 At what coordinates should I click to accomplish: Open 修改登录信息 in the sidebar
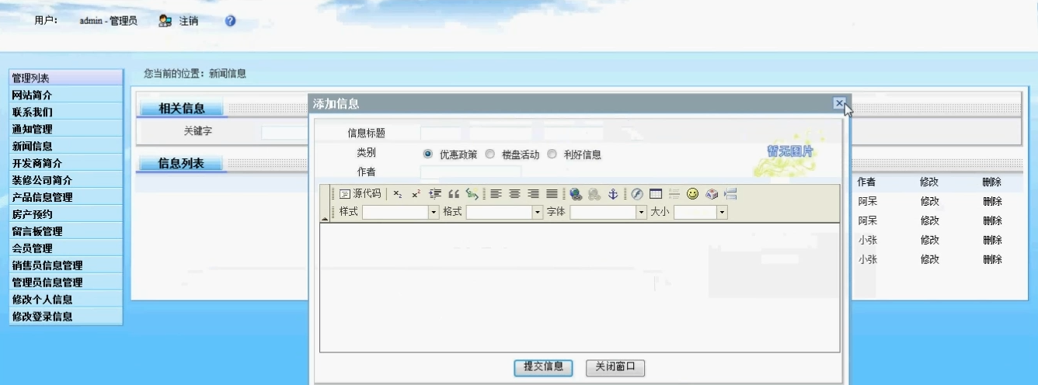click(x=66, y=317)
